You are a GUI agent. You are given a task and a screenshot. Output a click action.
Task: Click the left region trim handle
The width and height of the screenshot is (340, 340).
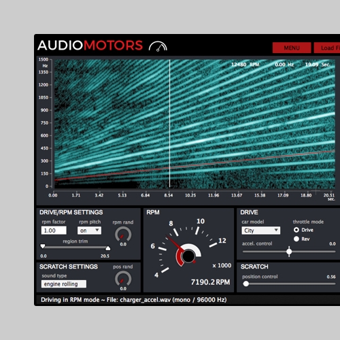click(x=43, y=246)
